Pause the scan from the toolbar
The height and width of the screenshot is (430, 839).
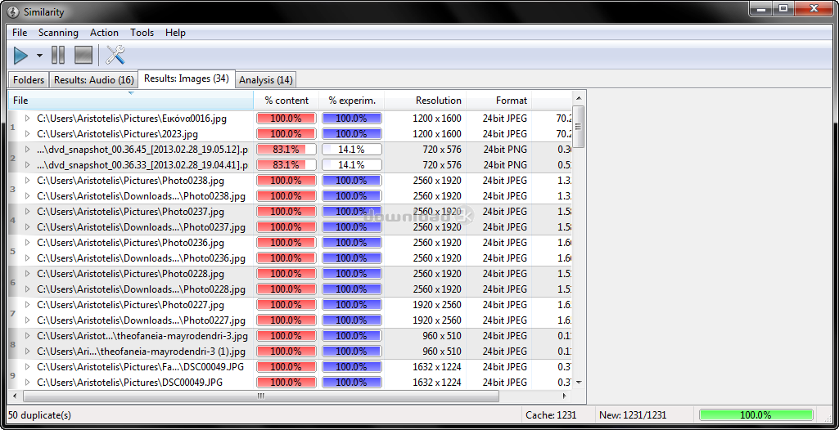coord(58,56)
